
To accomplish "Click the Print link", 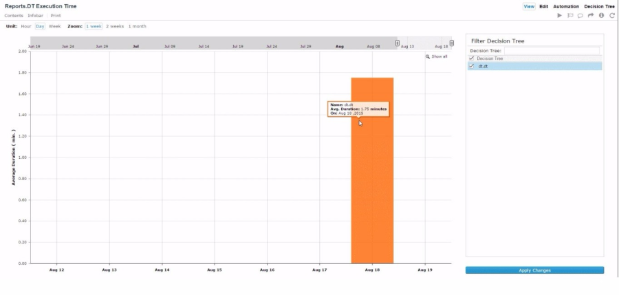I will point(55,15).
